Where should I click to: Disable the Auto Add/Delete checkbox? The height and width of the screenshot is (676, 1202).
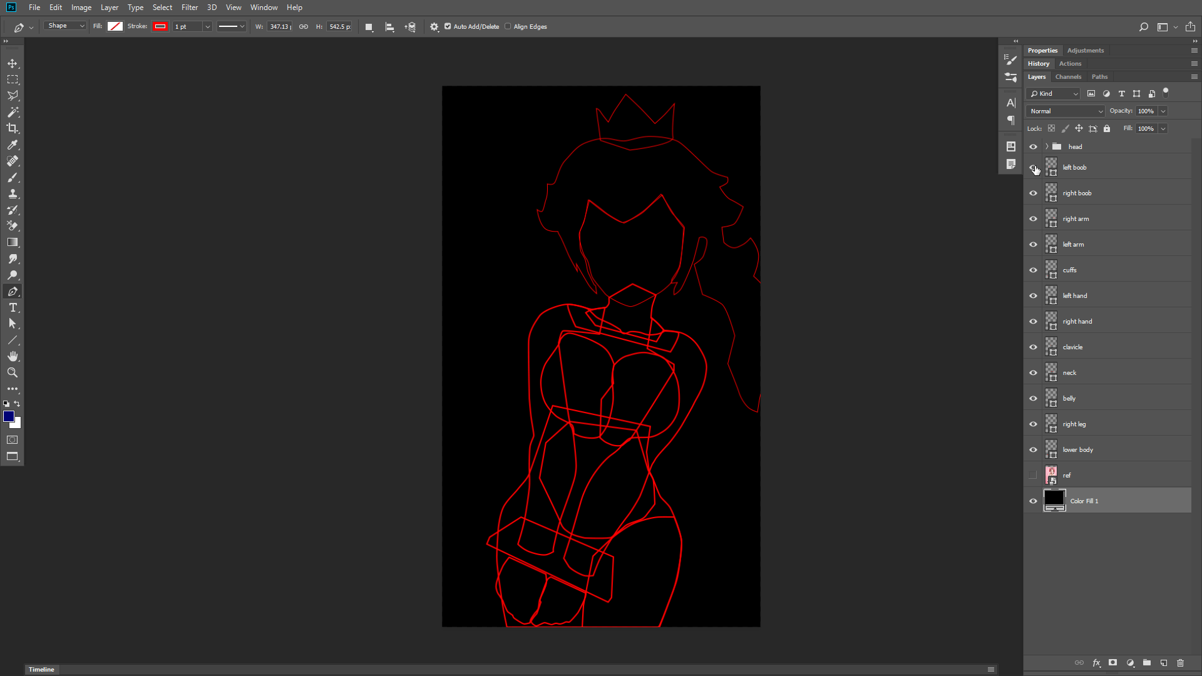tap(448, 26)
